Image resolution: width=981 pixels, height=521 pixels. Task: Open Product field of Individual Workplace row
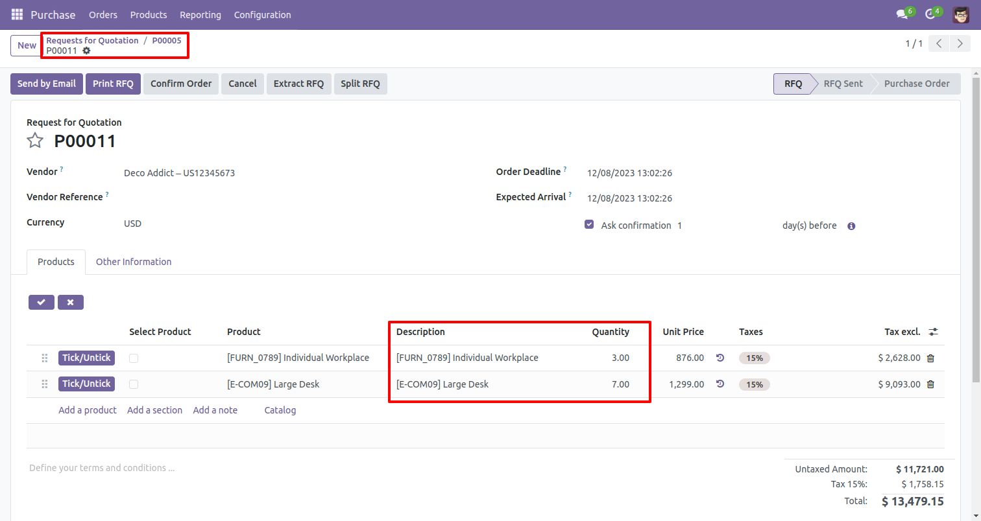[x=298, y=358]
